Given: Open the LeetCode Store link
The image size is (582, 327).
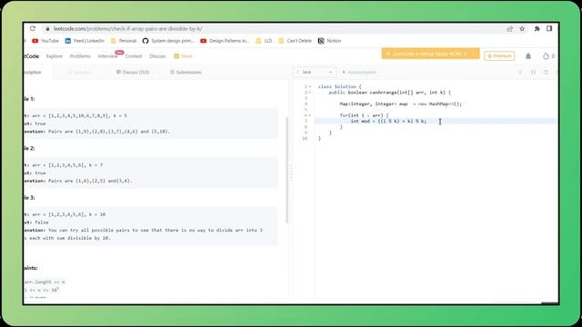Looking at the screenshot, I should point(183,56).
